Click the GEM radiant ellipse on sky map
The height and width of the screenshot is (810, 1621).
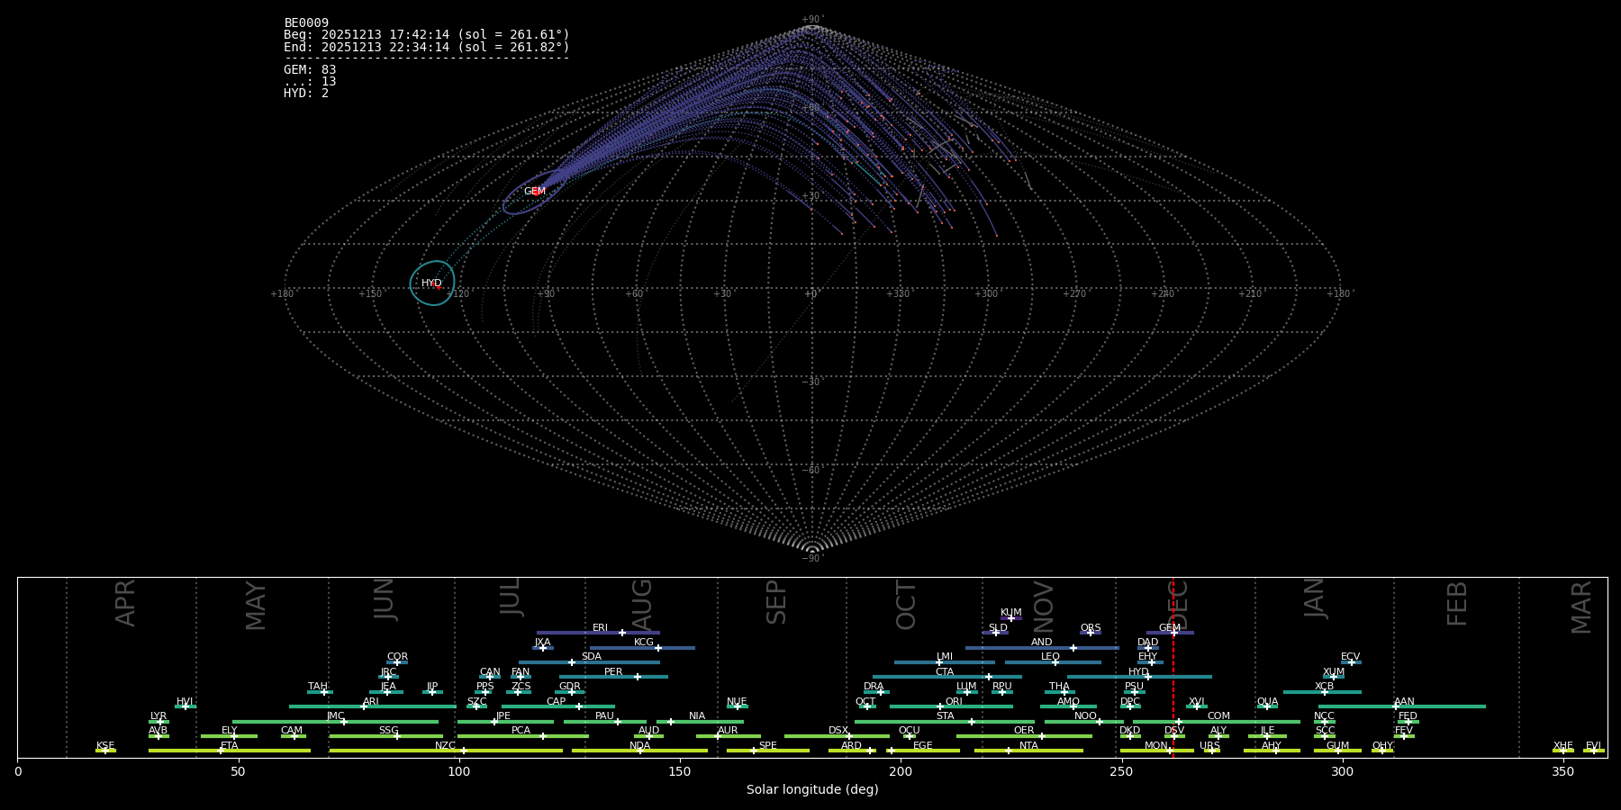click(x=534, y=192)
